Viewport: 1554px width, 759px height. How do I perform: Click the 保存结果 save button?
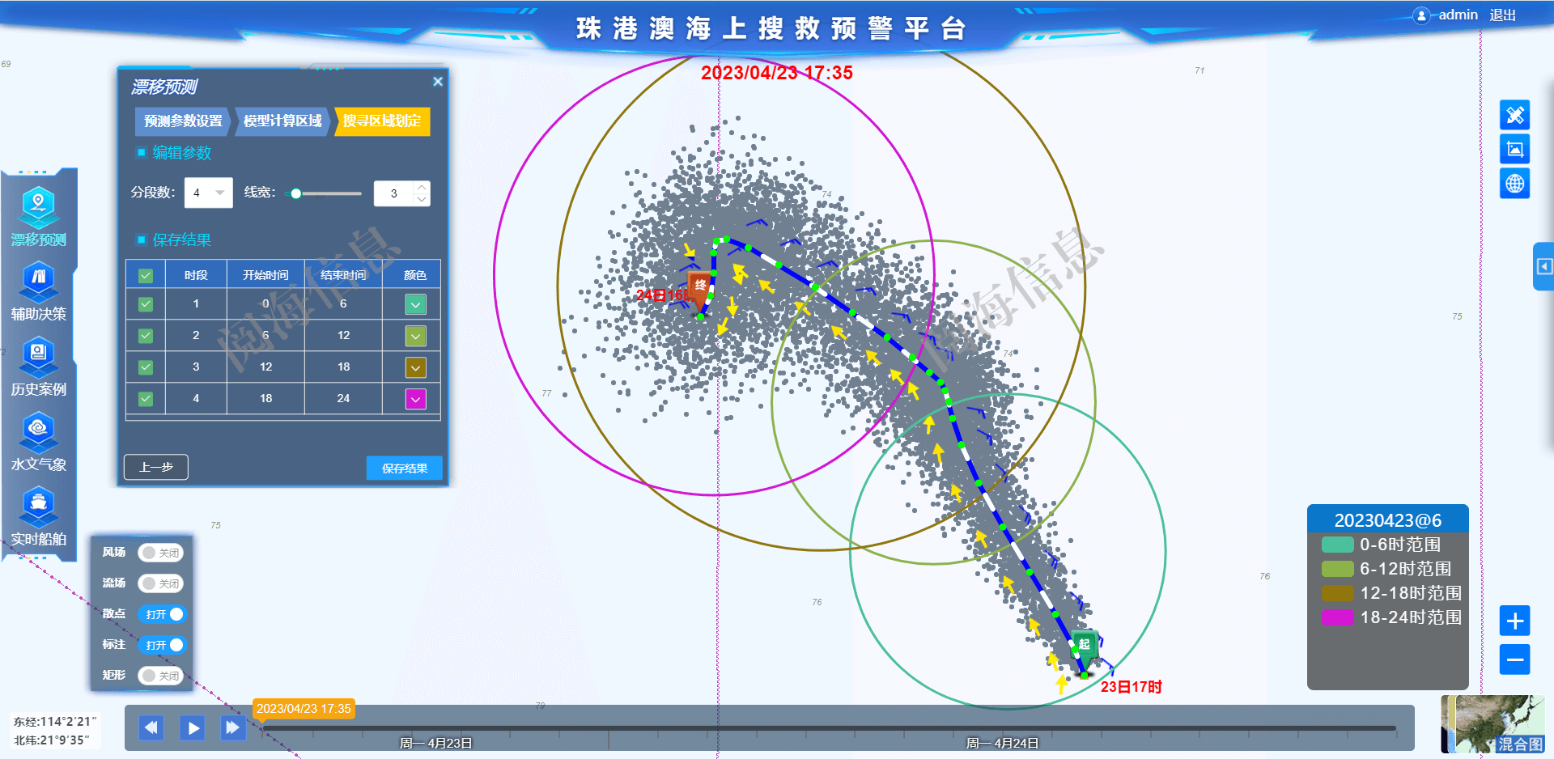click(x=404, y=468)
